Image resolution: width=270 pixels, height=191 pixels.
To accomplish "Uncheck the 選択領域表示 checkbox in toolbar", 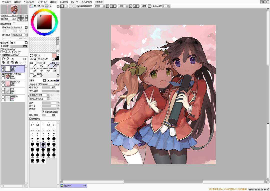I will pyautogui.click(x=78, y=6).
